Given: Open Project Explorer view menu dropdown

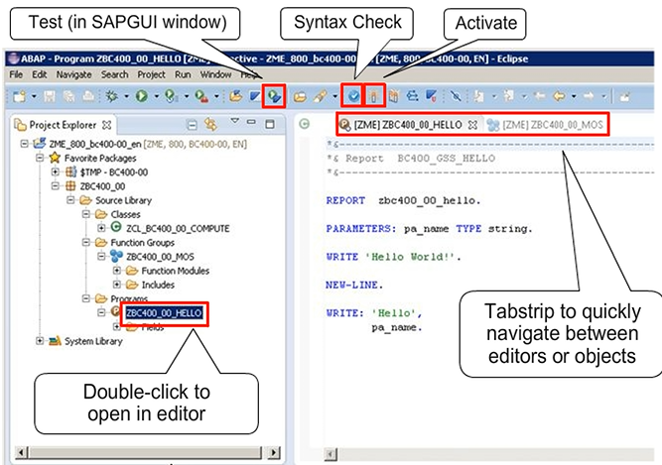Looking at the screenshot, I should 234,124.
